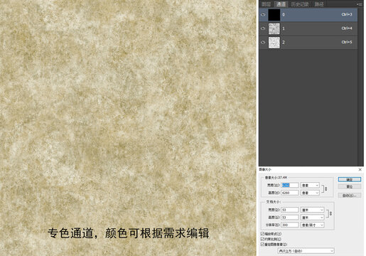Expand the 两次立方 resampling method dropdown

coord(306,251)
